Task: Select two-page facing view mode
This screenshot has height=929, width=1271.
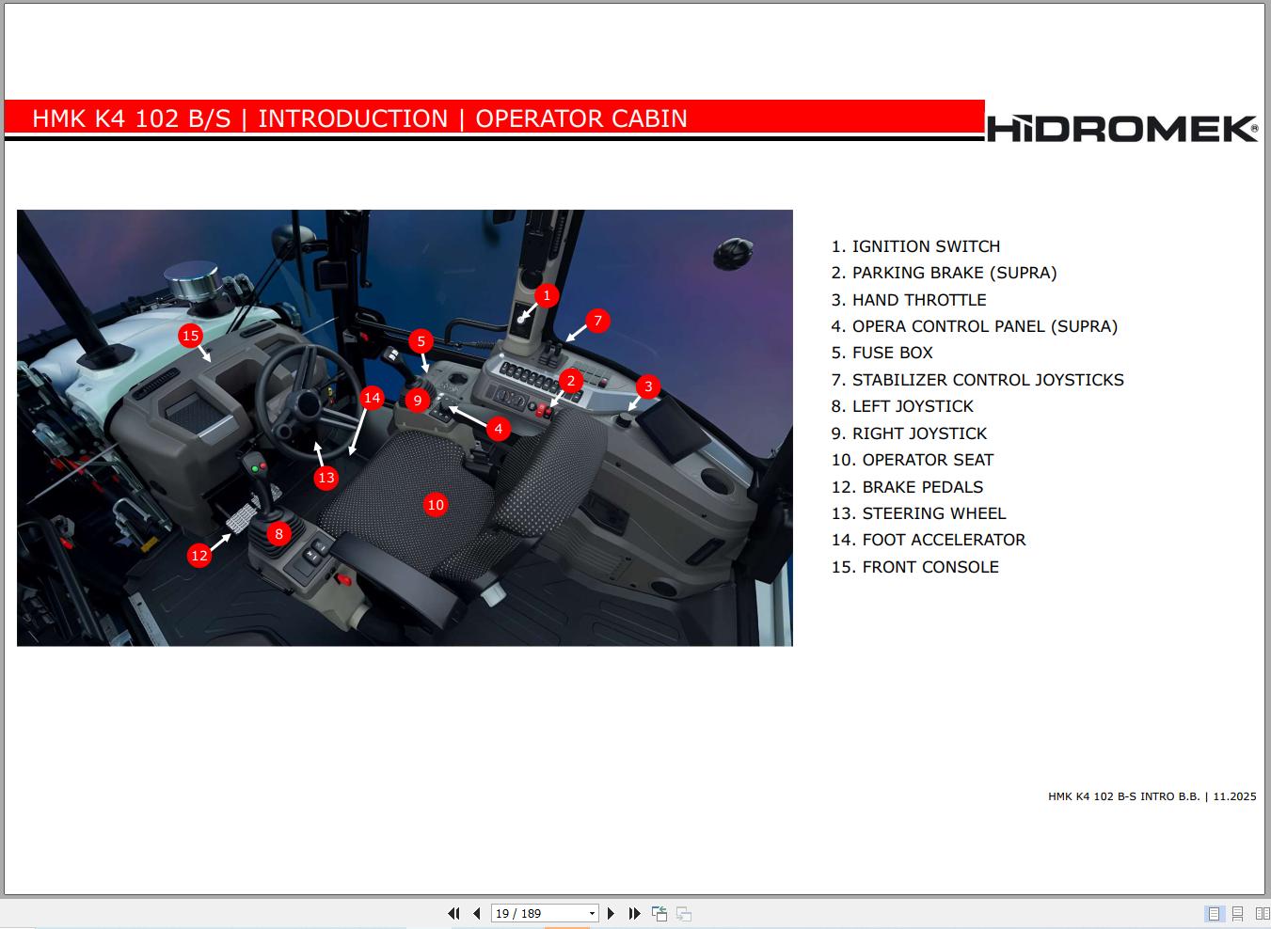Action: coord(1263,913)
